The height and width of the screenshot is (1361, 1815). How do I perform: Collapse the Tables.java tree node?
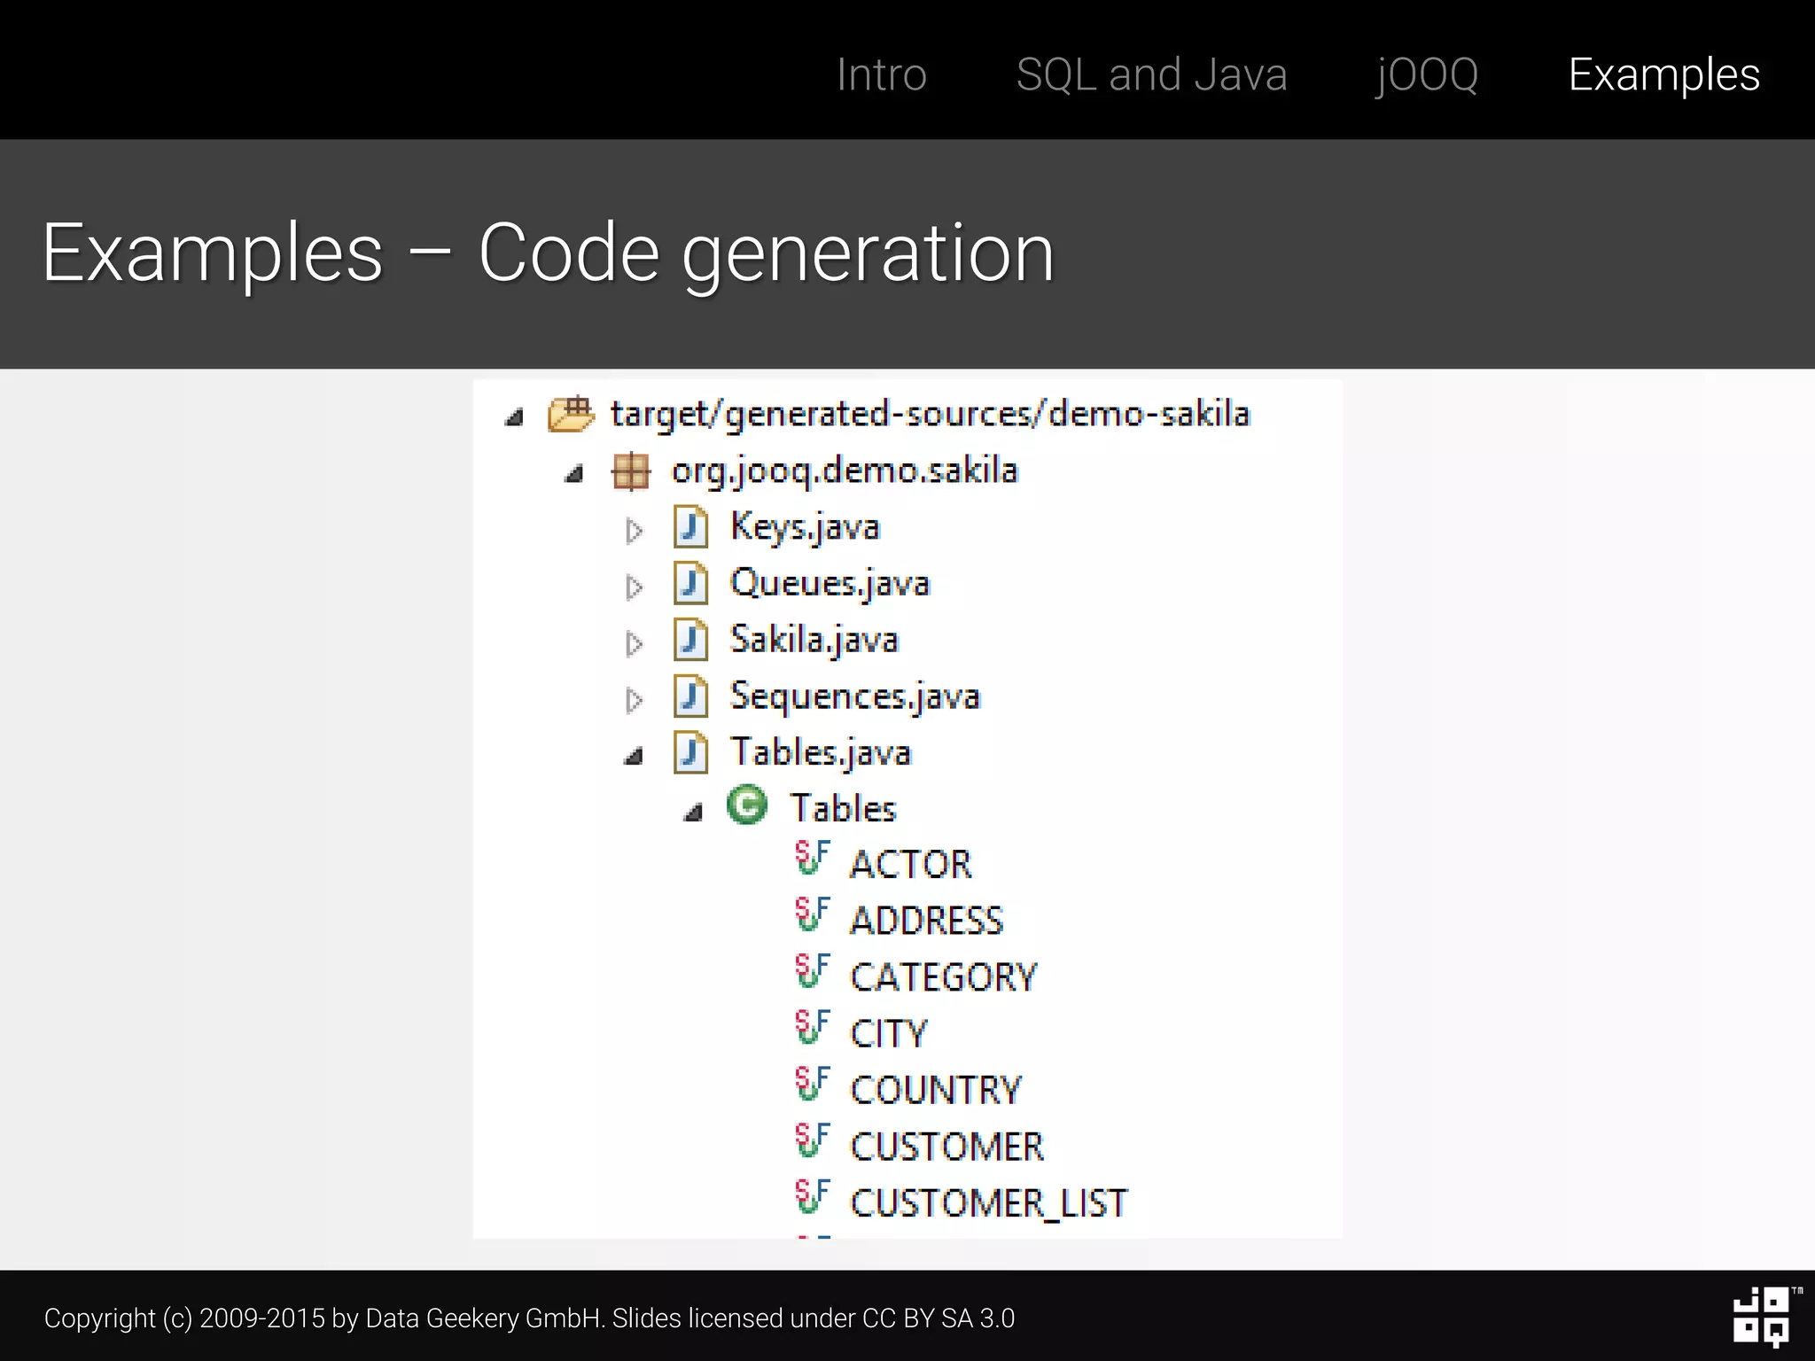click(634, 756)
